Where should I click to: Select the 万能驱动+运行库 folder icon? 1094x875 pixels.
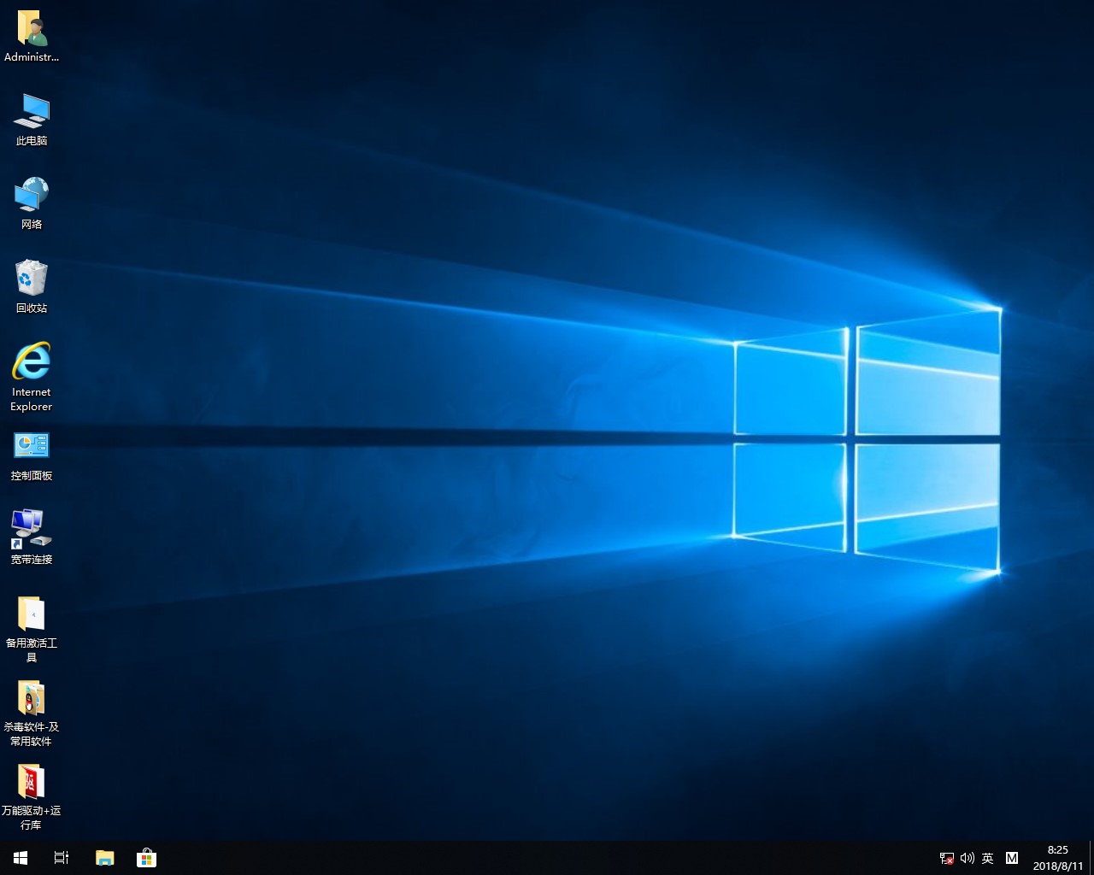32,797
